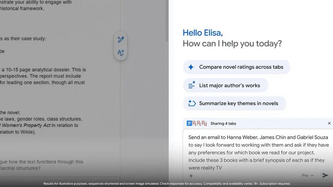
Task: Pick 'Summarize key themes in novels' suggestion
Action: [x=238, y=104]
